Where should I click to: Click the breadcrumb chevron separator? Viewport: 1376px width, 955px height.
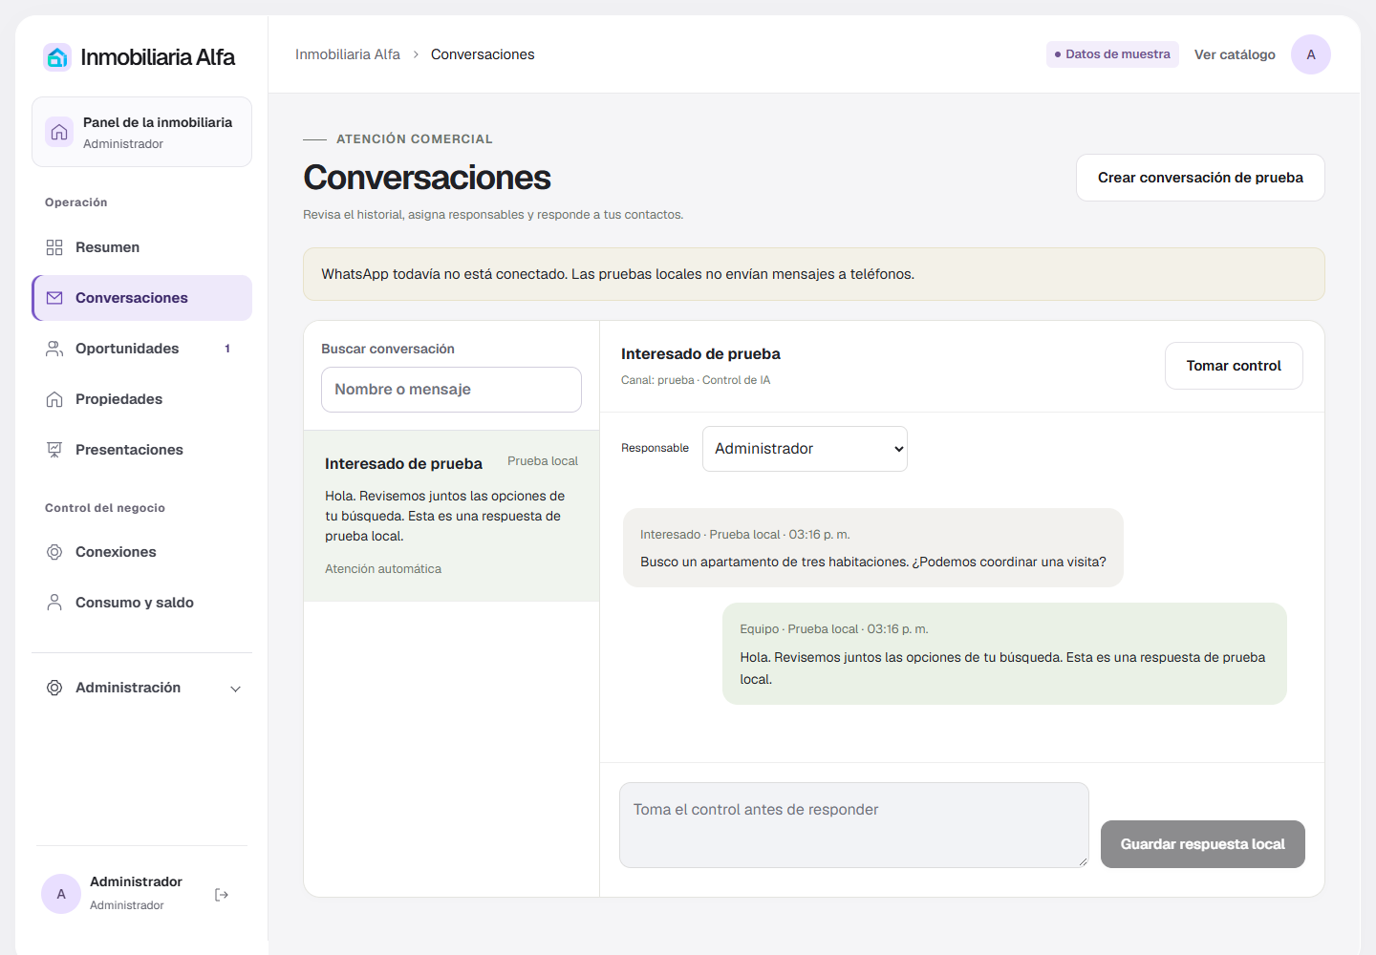416,54
